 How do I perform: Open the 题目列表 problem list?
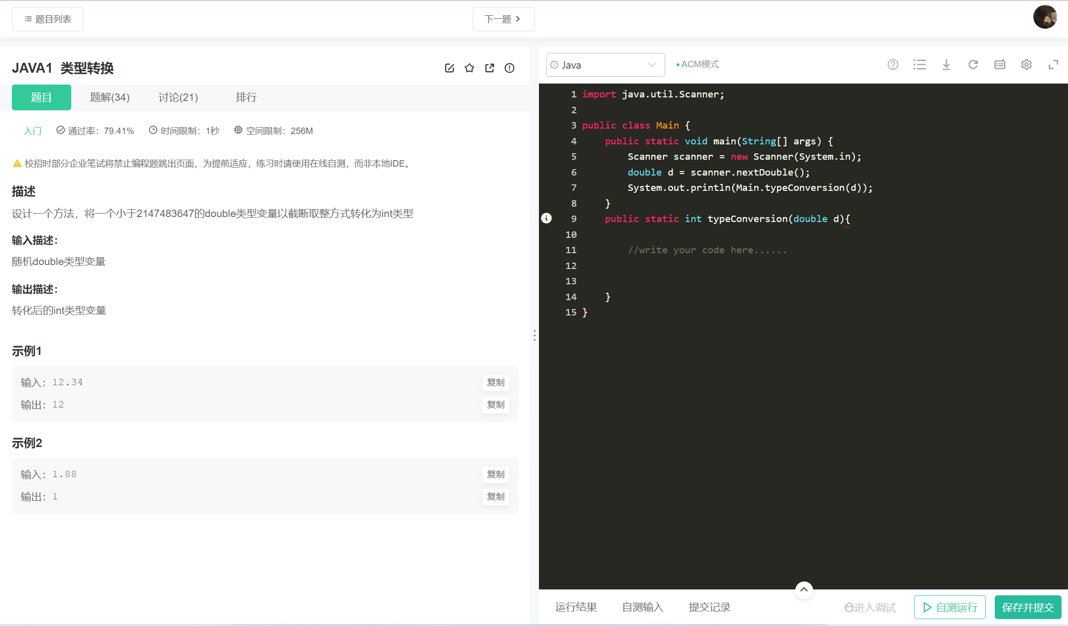coord(48,19)
